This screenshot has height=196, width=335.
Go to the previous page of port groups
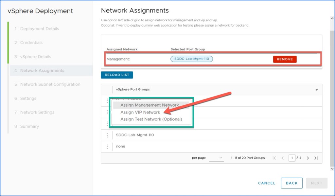pos(283,158)
